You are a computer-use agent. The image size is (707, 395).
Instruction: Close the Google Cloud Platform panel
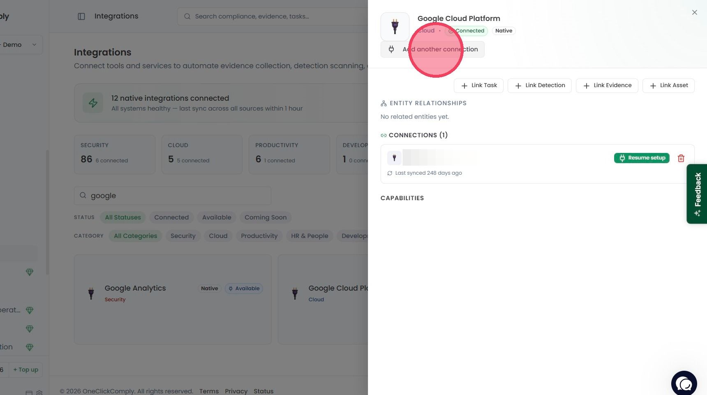(x=694, y=12)
